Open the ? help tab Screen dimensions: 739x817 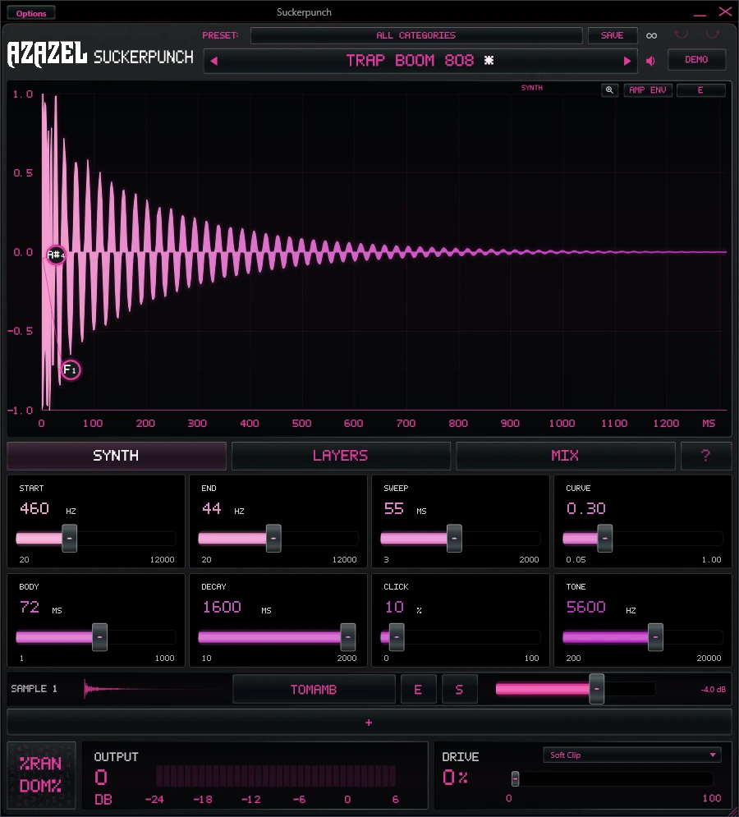tap(706, 456)
